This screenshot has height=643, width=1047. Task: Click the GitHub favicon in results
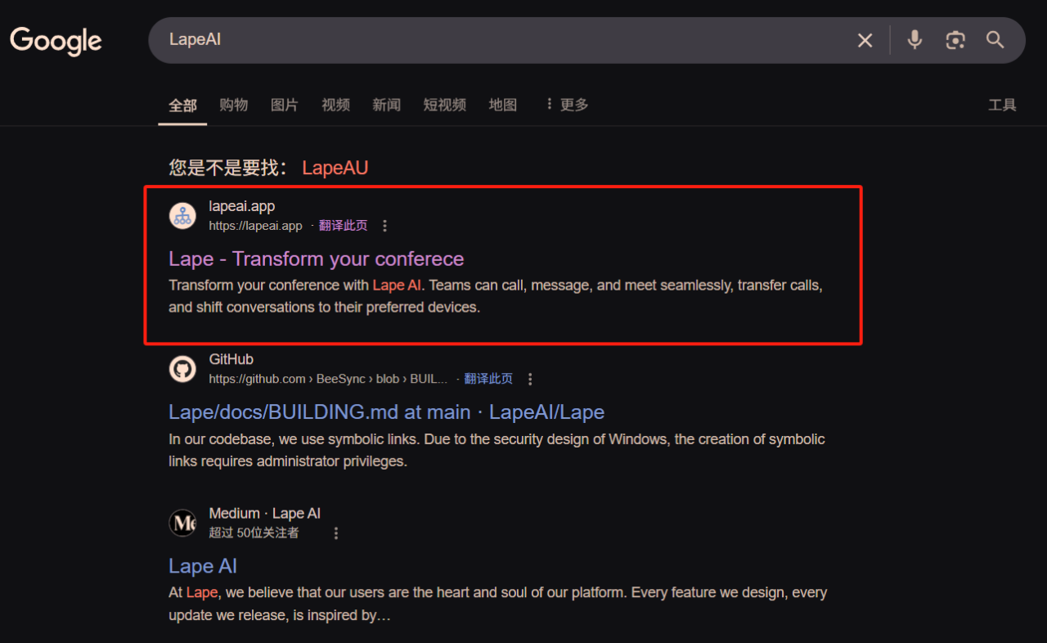(182, 369)
